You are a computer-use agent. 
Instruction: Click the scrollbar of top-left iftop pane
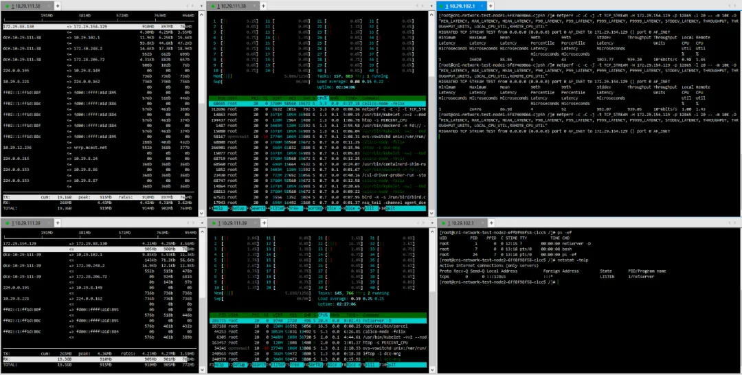201,113
